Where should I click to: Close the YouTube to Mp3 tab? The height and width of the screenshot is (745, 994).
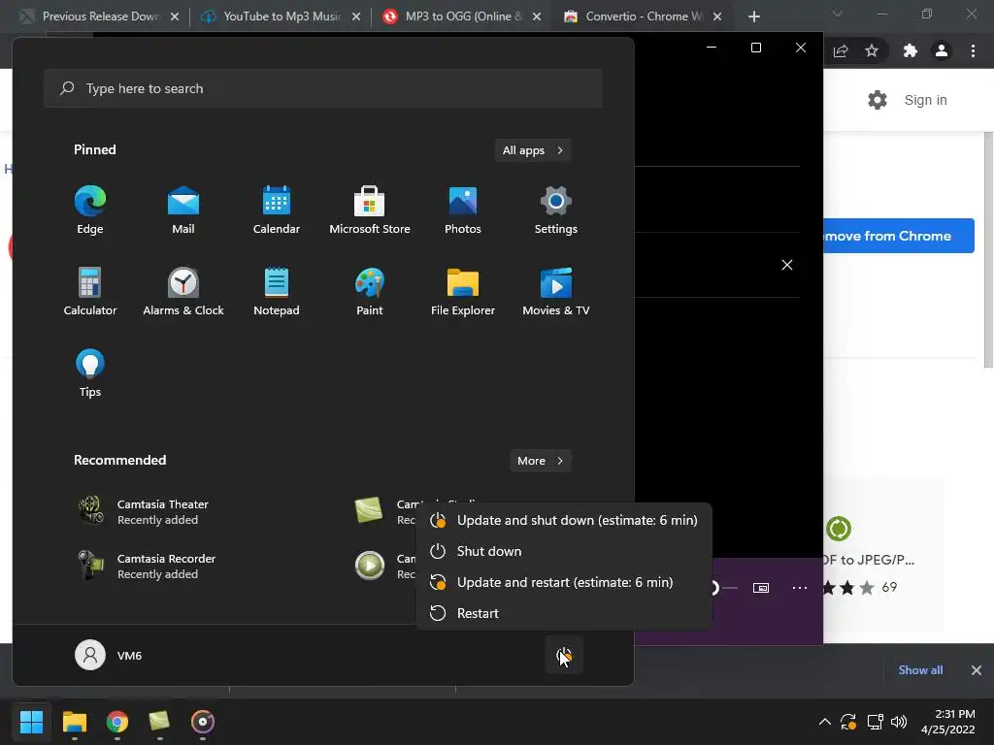coord(356,16)
